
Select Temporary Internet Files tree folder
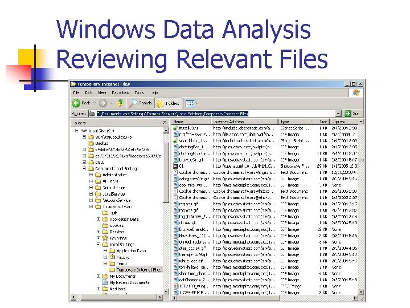coord(135,270)
